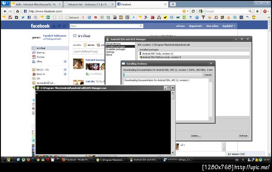Click the Facebook search magnifier icon

click(141, 26)
